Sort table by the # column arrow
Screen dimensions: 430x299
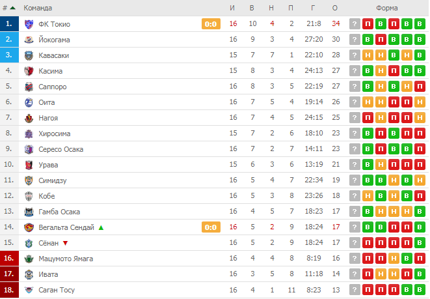[12, 8]
